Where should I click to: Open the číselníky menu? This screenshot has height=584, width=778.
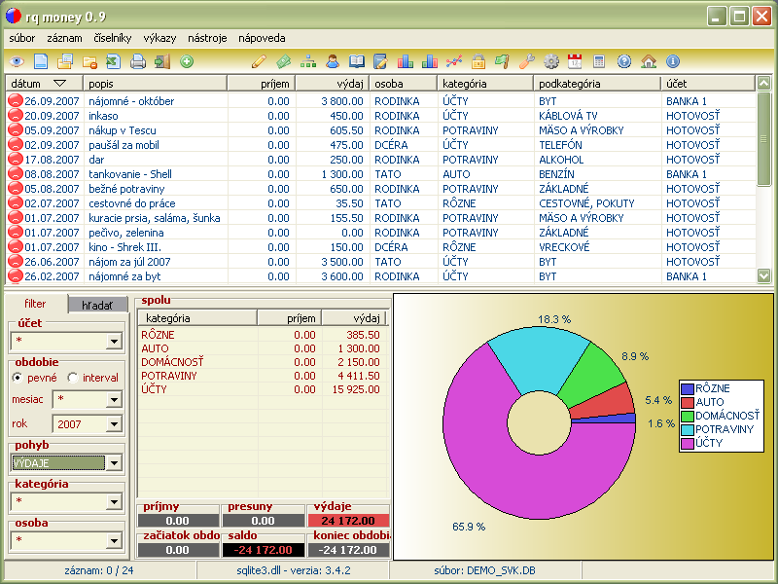click(x=113, y=38)
